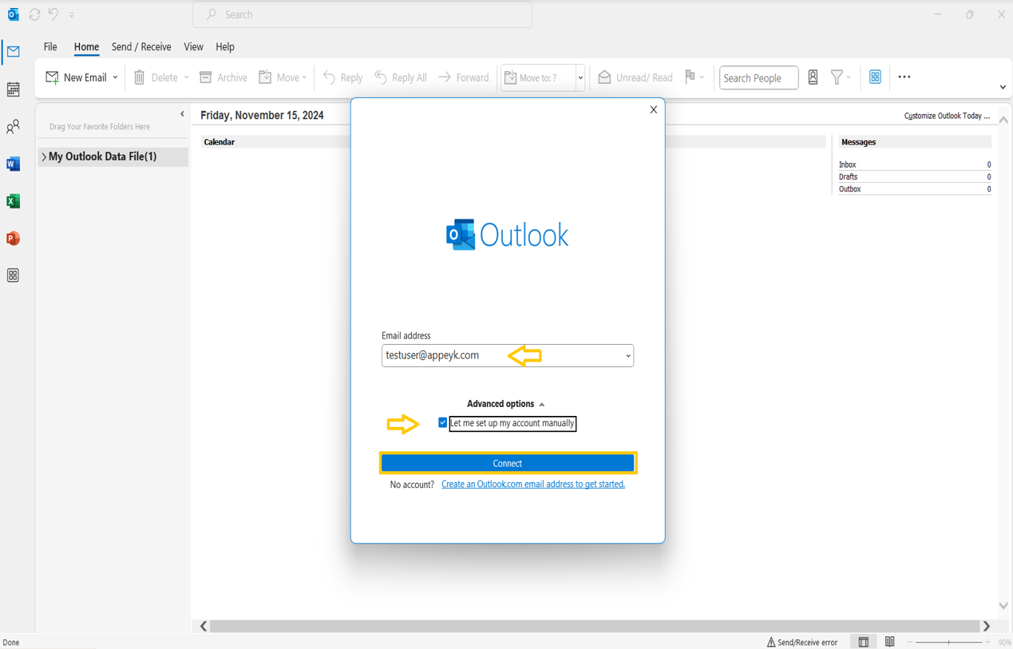1013x649 pixels.
Task: Click the Email address input field
Action: tap(508, 355)
